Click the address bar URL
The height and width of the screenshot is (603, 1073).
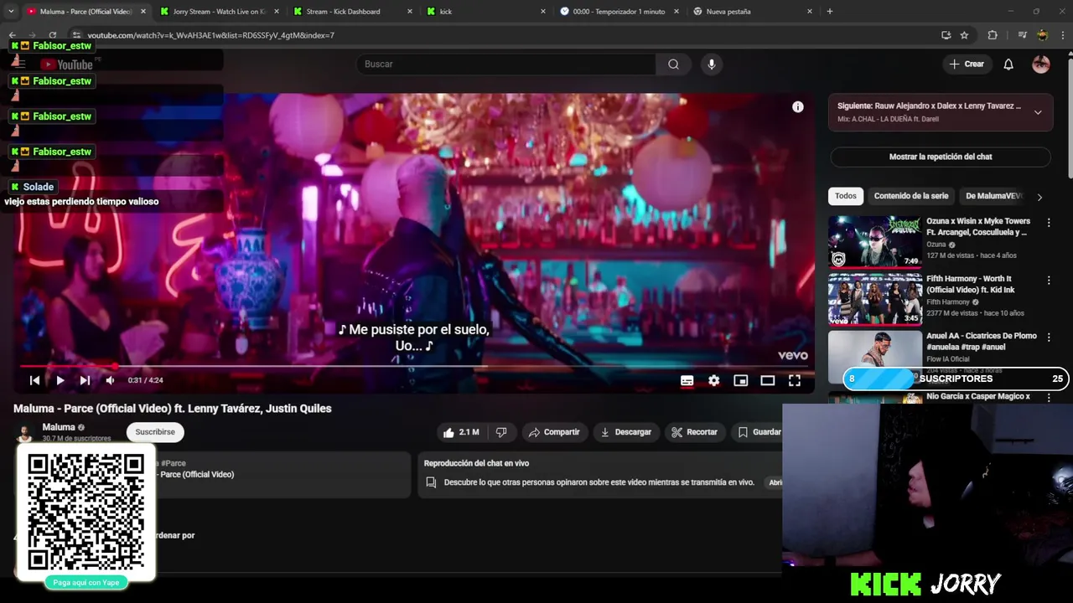[211, 35]
